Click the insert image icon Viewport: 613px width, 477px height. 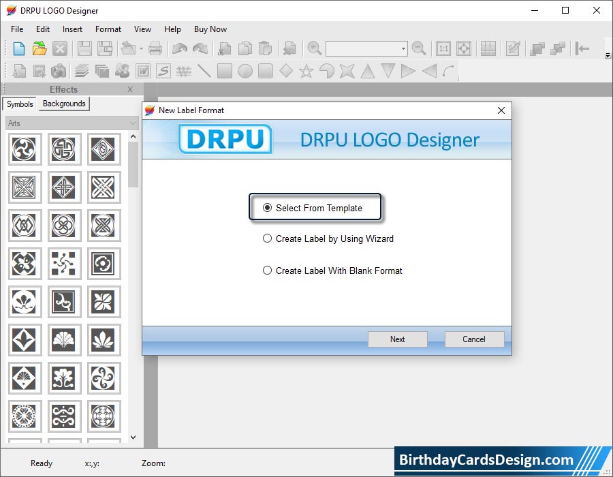[x=39, y=71]
